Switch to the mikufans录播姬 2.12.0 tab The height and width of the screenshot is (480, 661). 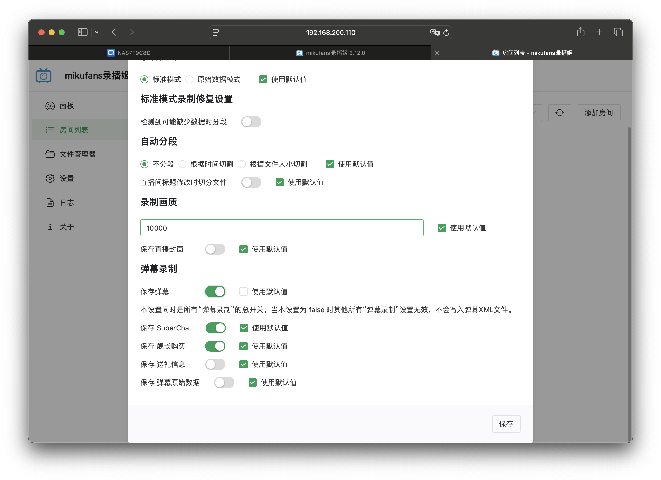point(330,53)
